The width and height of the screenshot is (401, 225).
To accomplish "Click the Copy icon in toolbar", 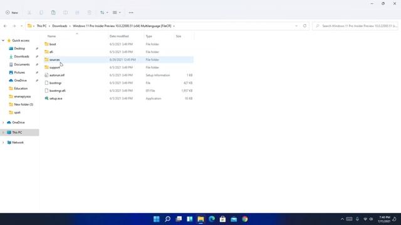I will coord(41,12).
